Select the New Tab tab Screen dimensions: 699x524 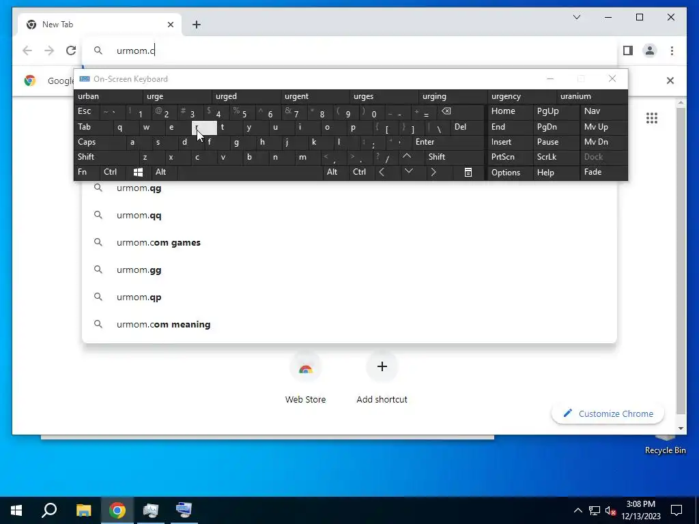[100, 25]
